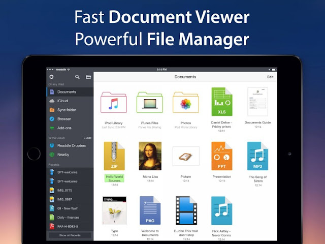Launch the Browser sidebar item
This screenshot has height=244, width=325.
pos(70,119)
